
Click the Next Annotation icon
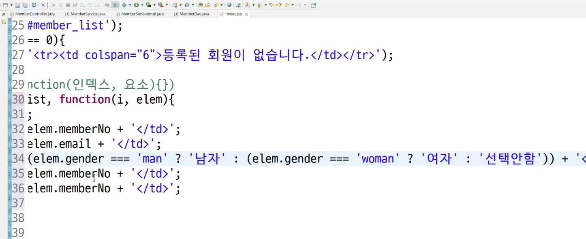pos(247,5)
